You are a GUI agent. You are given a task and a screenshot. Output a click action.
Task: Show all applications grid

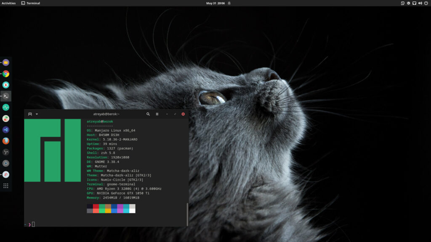click(x=6, y=186)
